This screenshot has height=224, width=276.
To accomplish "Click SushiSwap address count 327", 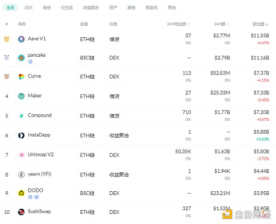I will [x=187, y=208].
